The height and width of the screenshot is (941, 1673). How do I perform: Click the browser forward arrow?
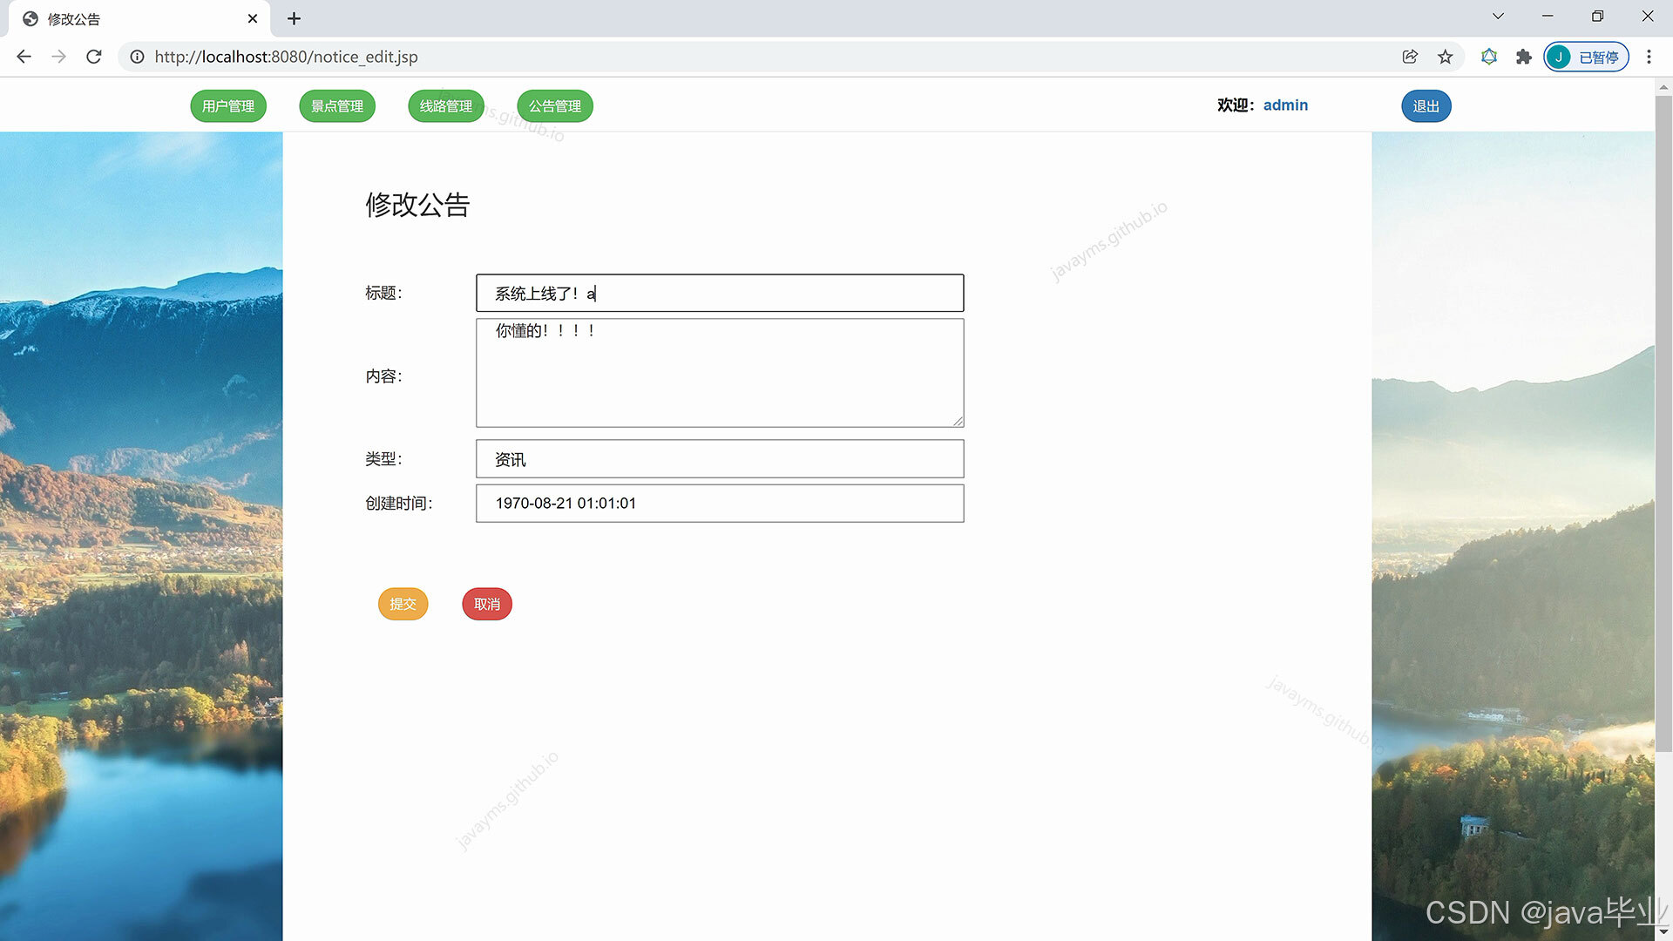click(x=58, y=57)
